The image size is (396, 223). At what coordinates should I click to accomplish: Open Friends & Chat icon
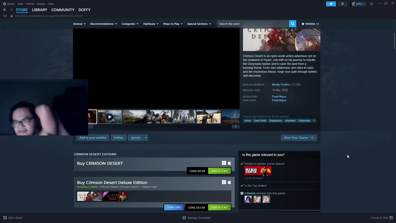[x=391, y=218]
